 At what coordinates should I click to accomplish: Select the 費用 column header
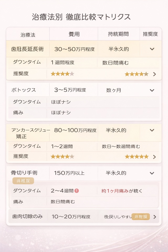(73, 34)
